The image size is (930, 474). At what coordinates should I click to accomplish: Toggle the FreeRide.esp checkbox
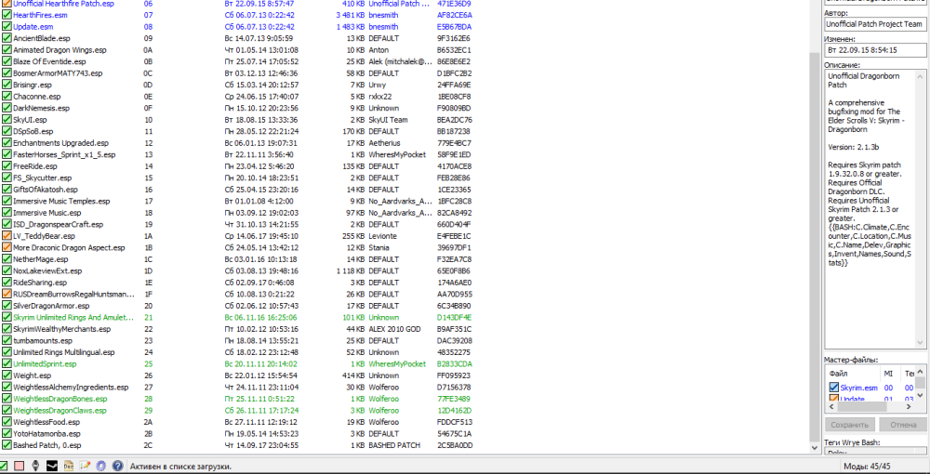7,166
